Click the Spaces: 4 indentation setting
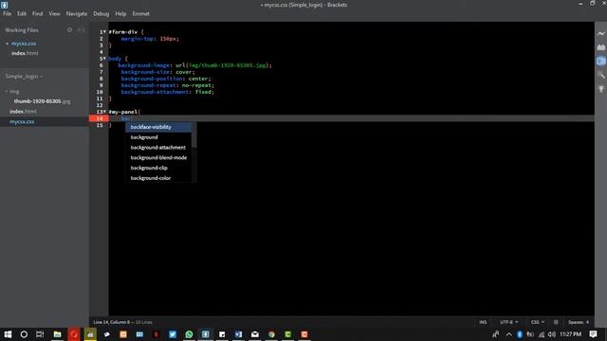Image resolution: width=607 pixels, height=341 pixels. click(x=579, y=322)
